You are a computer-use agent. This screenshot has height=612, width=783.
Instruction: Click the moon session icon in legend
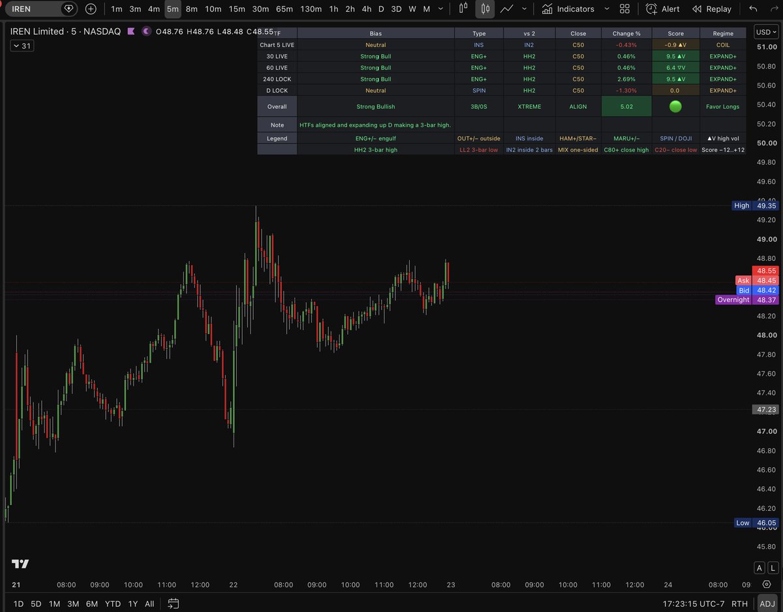click(146, 31)
